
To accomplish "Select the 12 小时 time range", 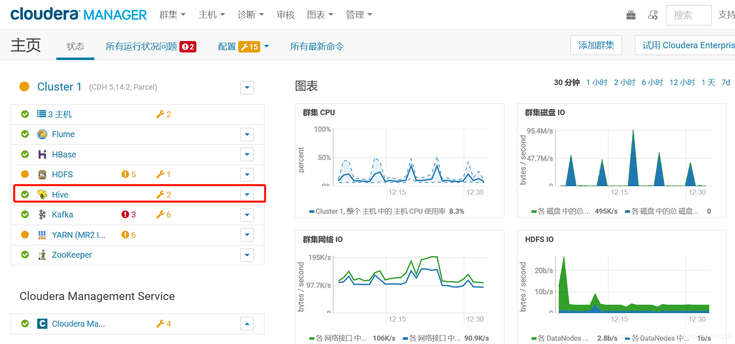I will (x=682, y=83).
